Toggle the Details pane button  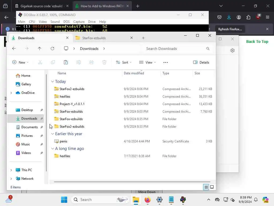pos(201,62)
